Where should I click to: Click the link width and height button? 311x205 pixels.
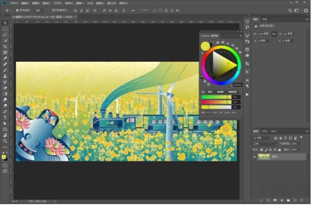[x=274, y=34]
